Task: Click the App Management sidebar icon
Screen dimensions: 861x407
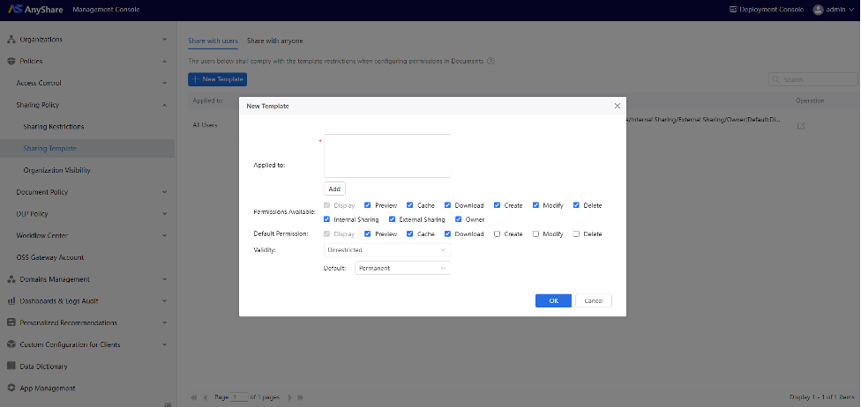Action: point(11,388)
